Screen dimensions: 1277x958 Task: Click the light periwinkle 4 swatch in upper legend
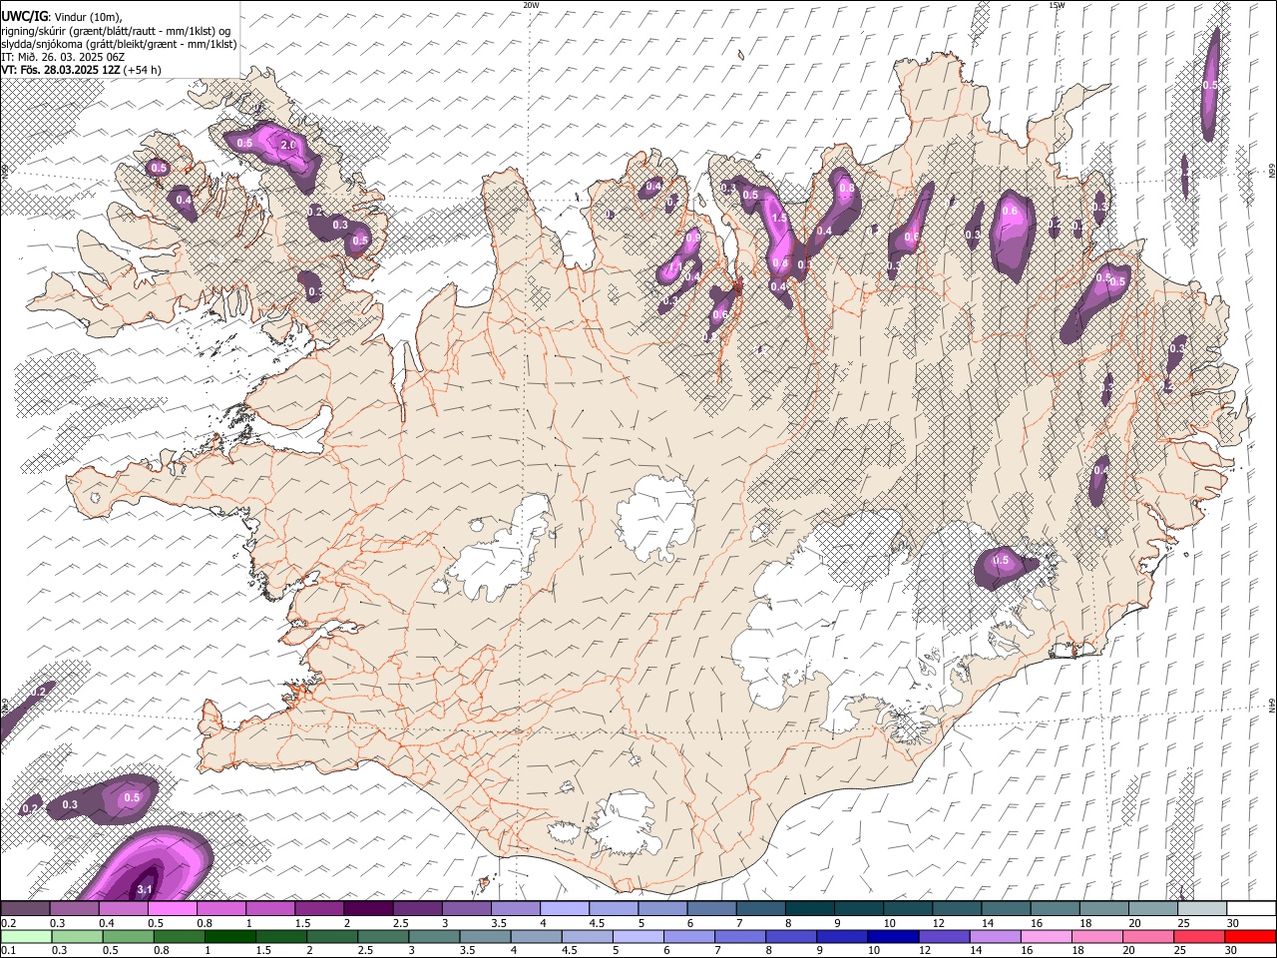565,909
